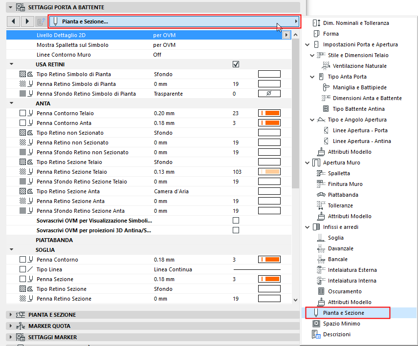
Task: Select the Oscuramento shutter icon
Action: (321, 291)
